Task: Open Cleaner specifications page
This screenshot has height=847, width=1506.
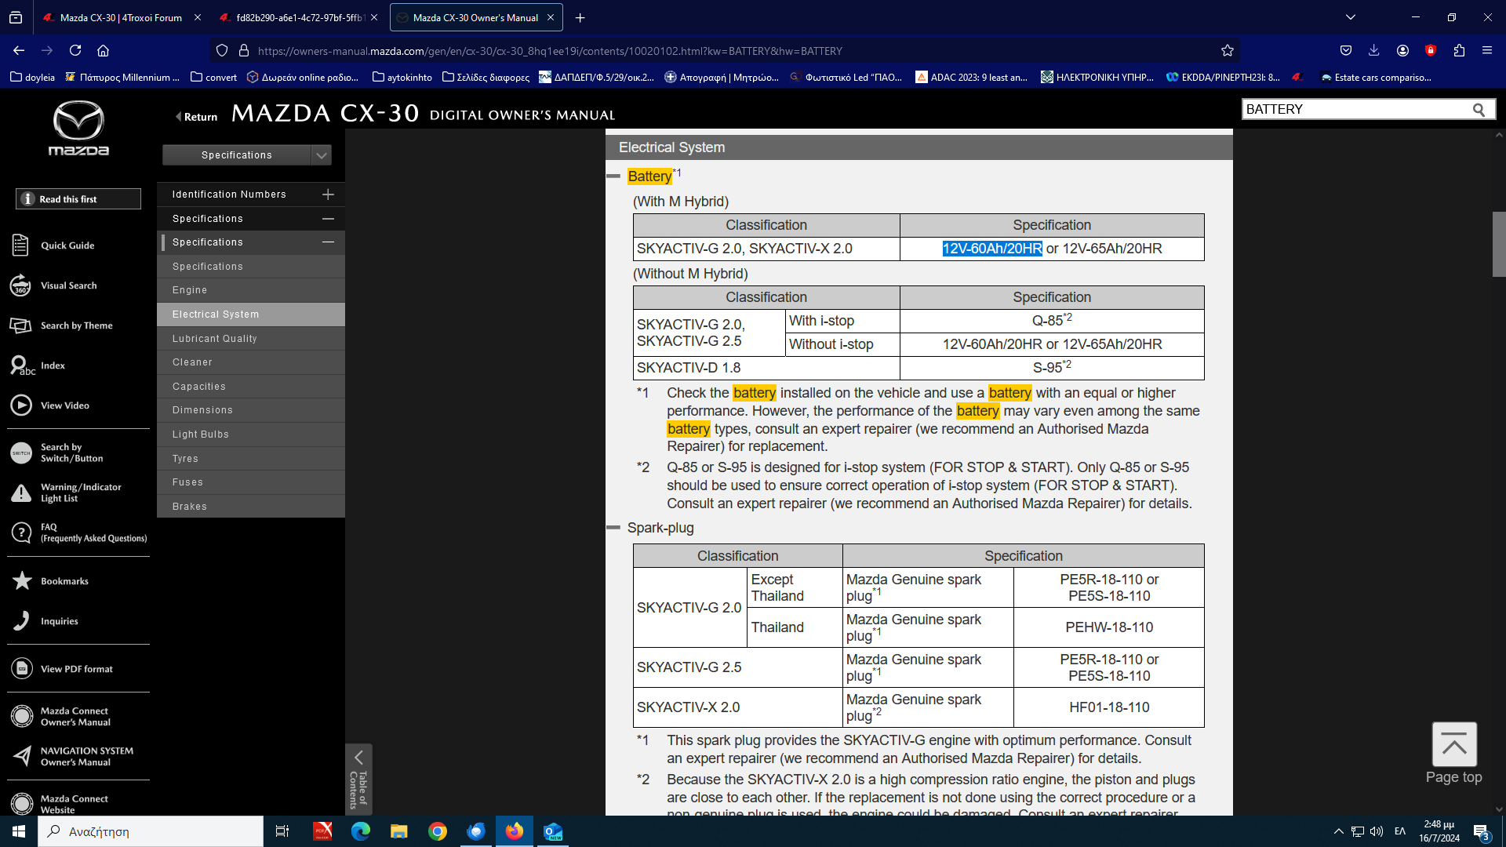Action: click(251, 362)
